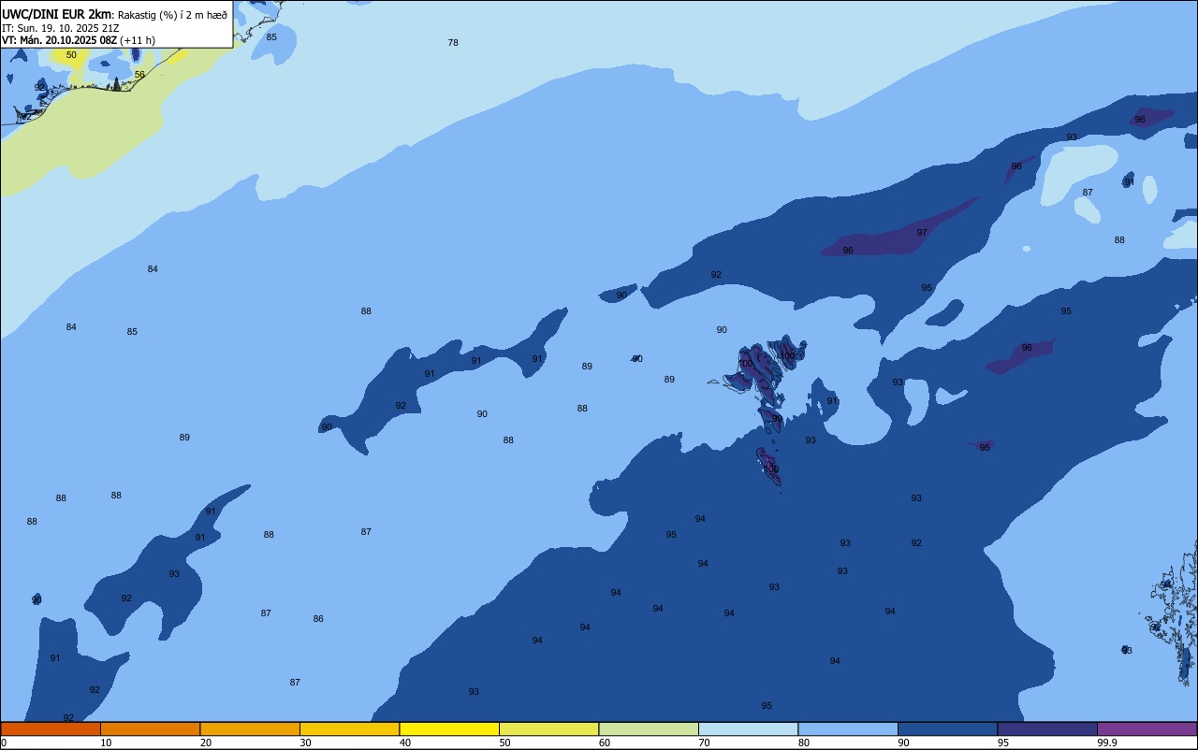Click the '(+11 h)' forecast offset text
Screen dimensions: 1198x750
pos(138,40)
